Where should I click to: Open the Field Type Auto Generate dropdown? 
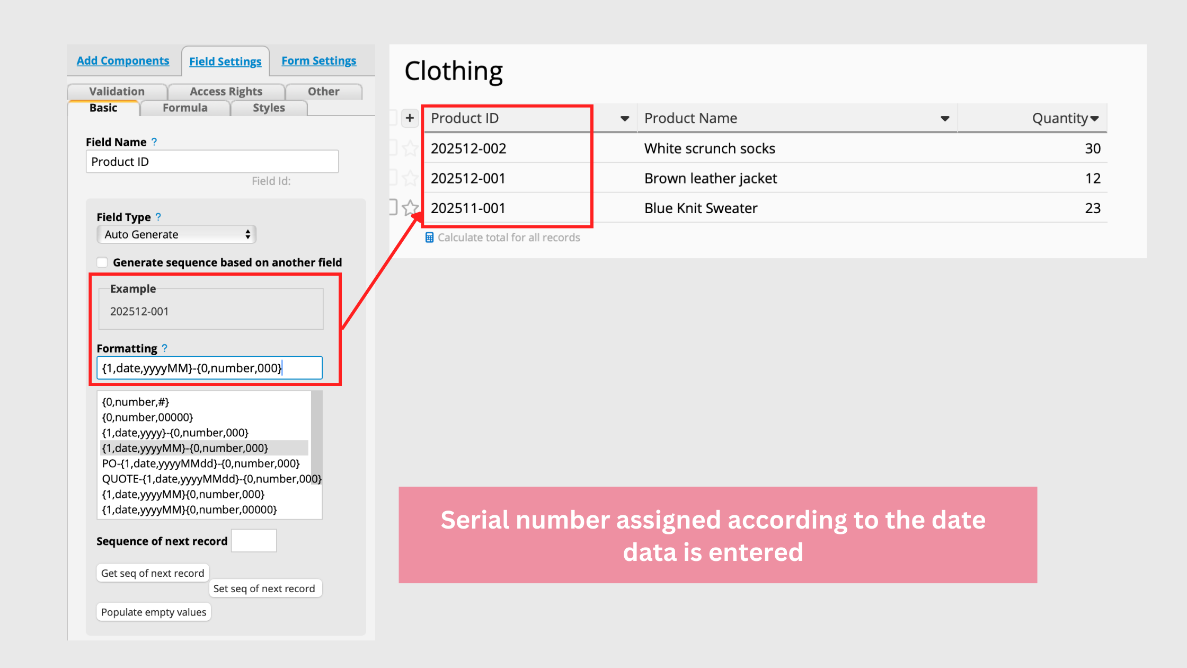(x=176, y=234)
